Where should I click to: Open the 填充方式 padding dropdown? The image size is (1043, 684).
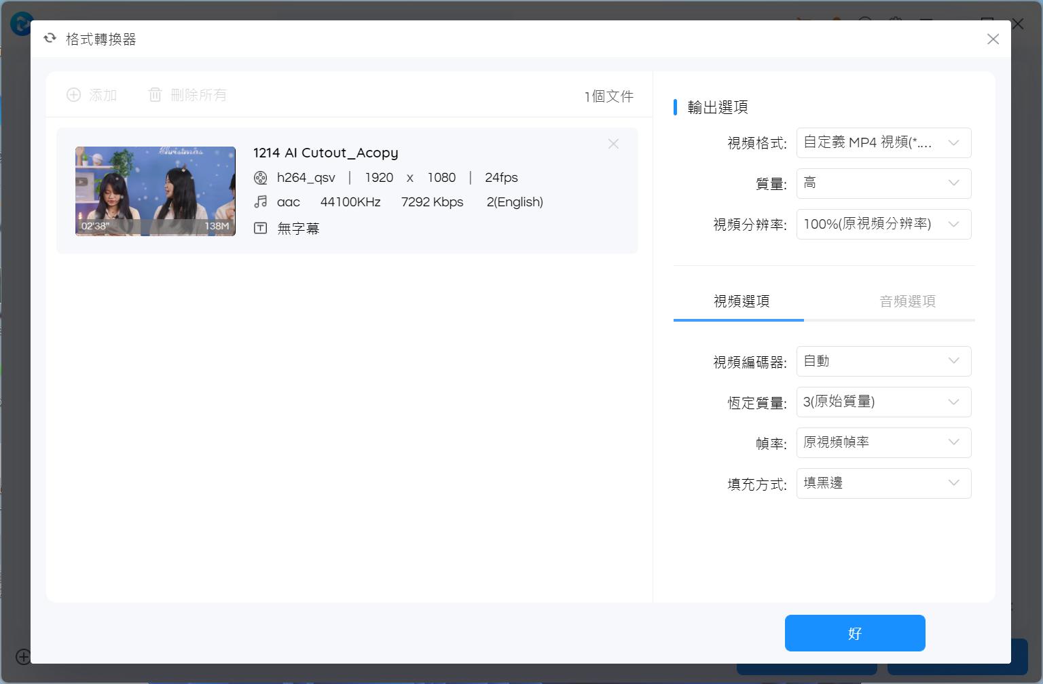tap(883, 483)
